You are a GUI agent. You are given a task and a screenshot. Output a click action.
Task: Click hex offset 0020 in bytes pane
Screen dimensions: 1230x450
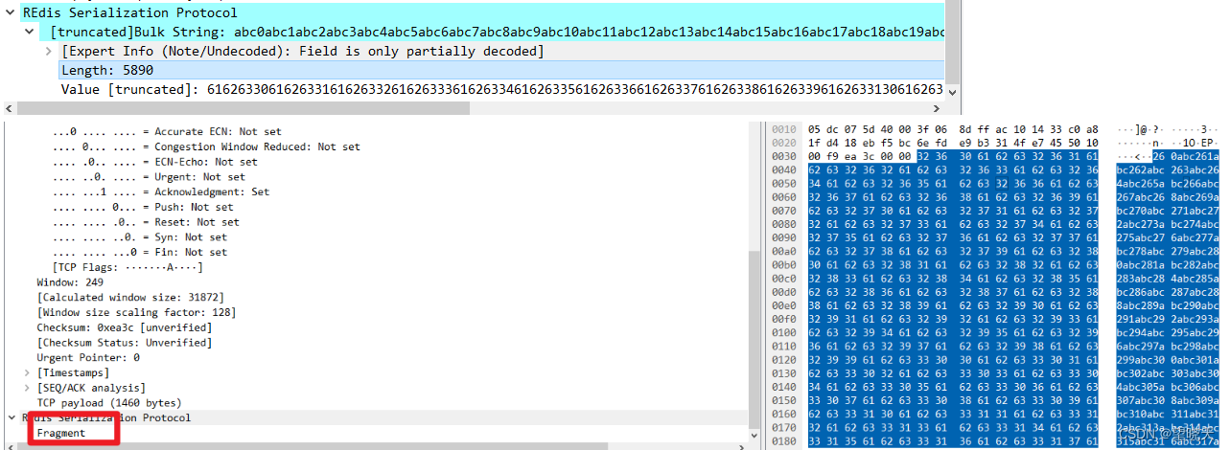click(783, 141)
